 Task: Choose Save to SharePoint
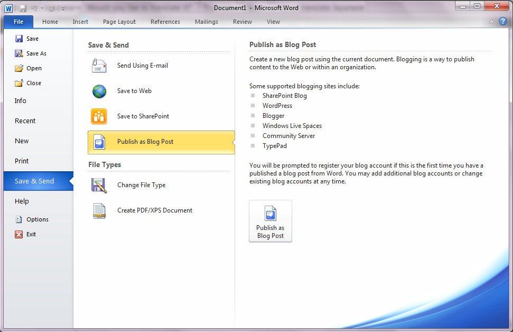(143, 116)
